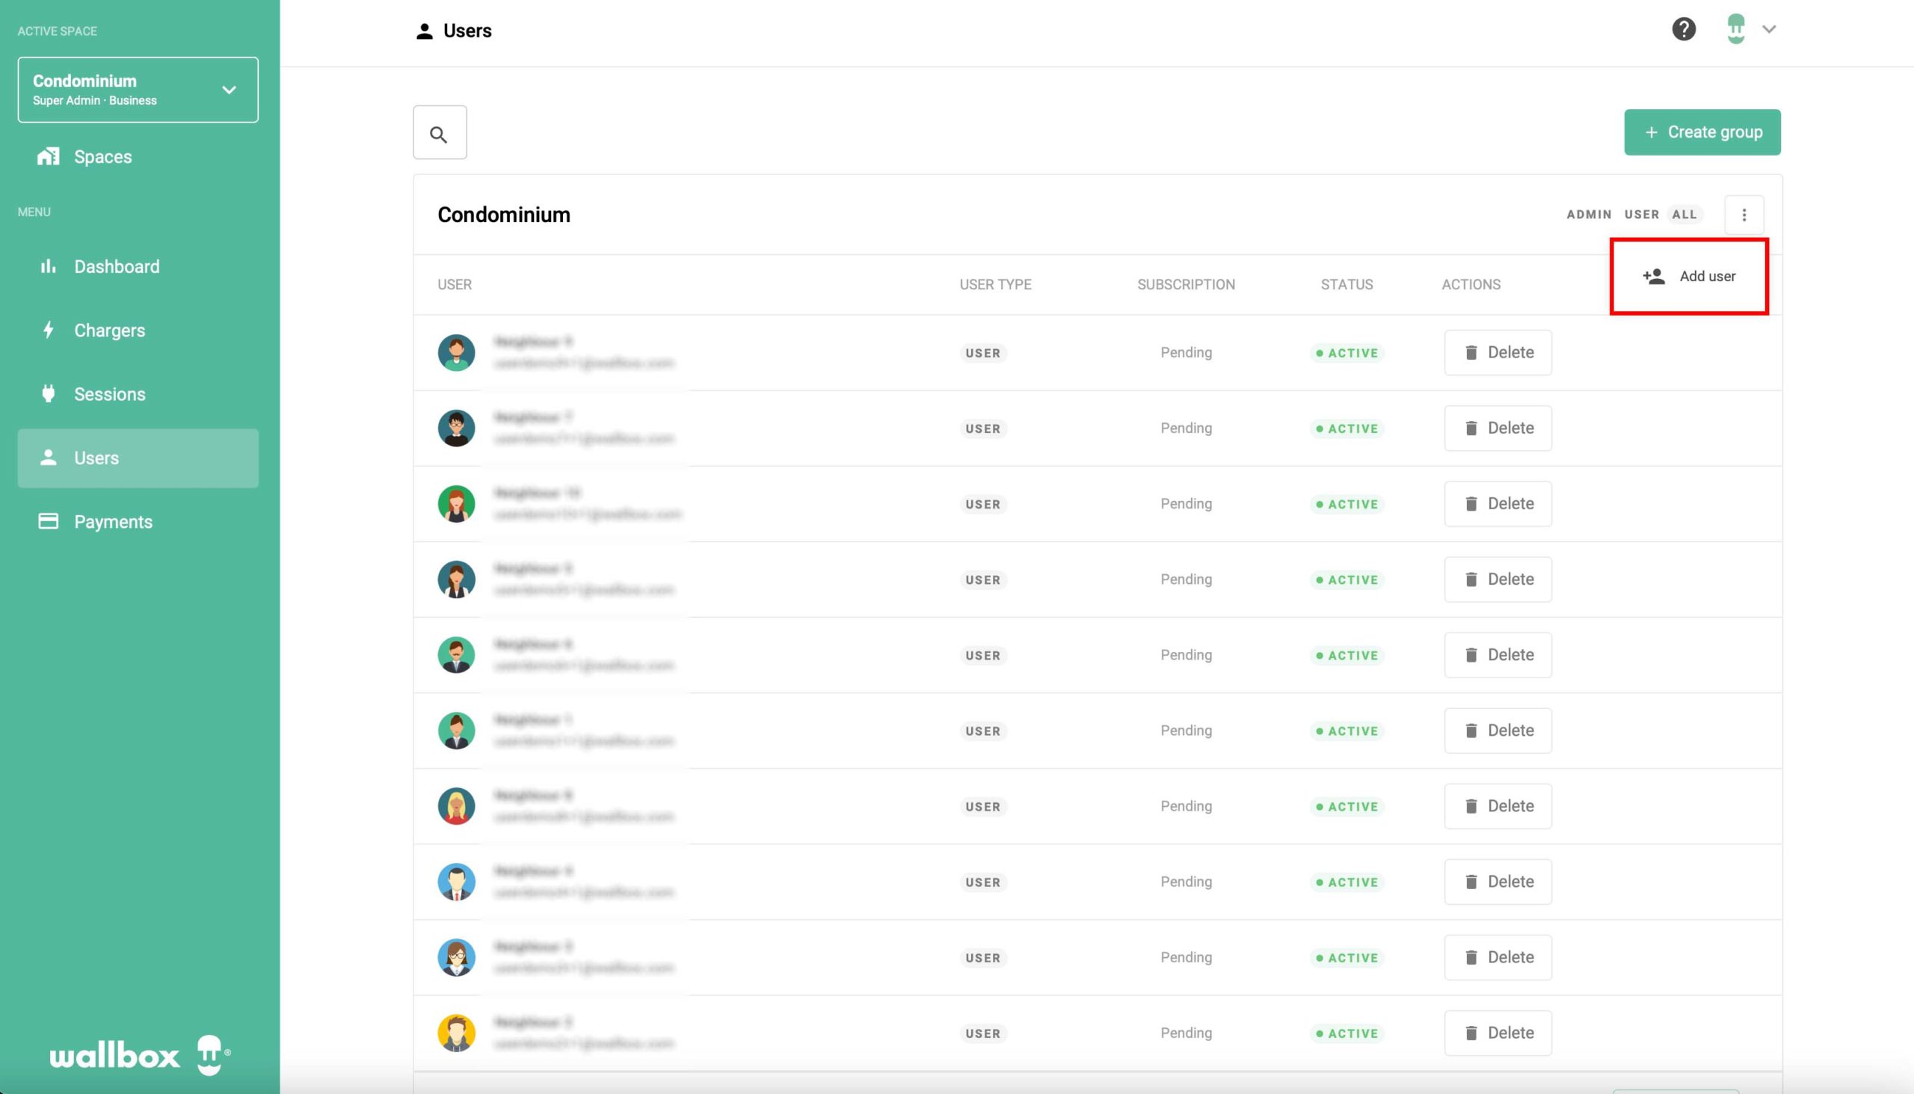This screenshot has width=1914, height=1094.
Task: Delete the first user in the list
Action: tap(1497, 352)
